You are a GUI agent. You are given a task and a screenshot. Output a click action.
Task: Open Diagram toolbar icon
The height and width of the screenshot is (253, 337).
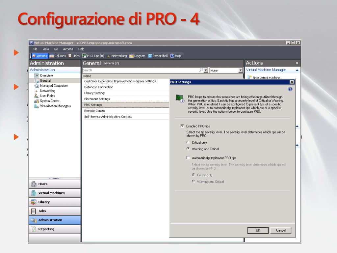tap(137, 56)
